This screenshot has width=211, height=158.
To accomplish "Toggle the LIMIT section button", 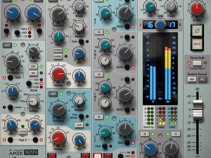I will click(x=53, y=94).
